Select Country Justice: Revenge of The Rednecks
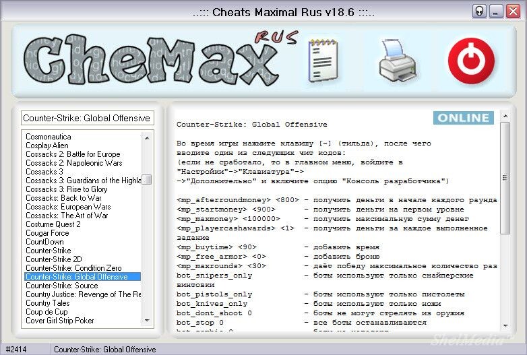Screen dimensions: 527x355 tap(84, 294)
